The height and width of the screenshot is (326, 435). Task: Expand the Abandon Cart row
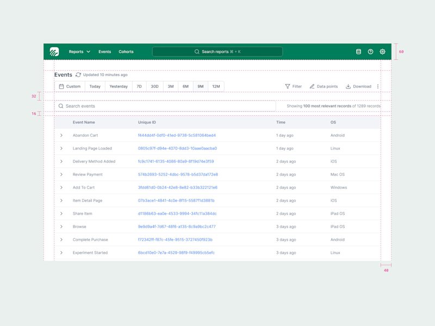pyautogui.click(x=61, y=135)
